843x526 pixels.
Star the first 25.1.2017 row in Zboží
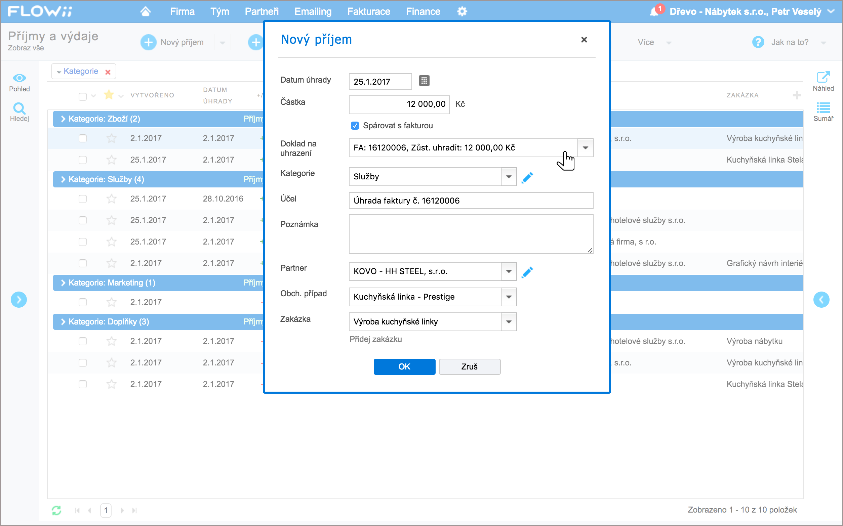tap(111, 160)
